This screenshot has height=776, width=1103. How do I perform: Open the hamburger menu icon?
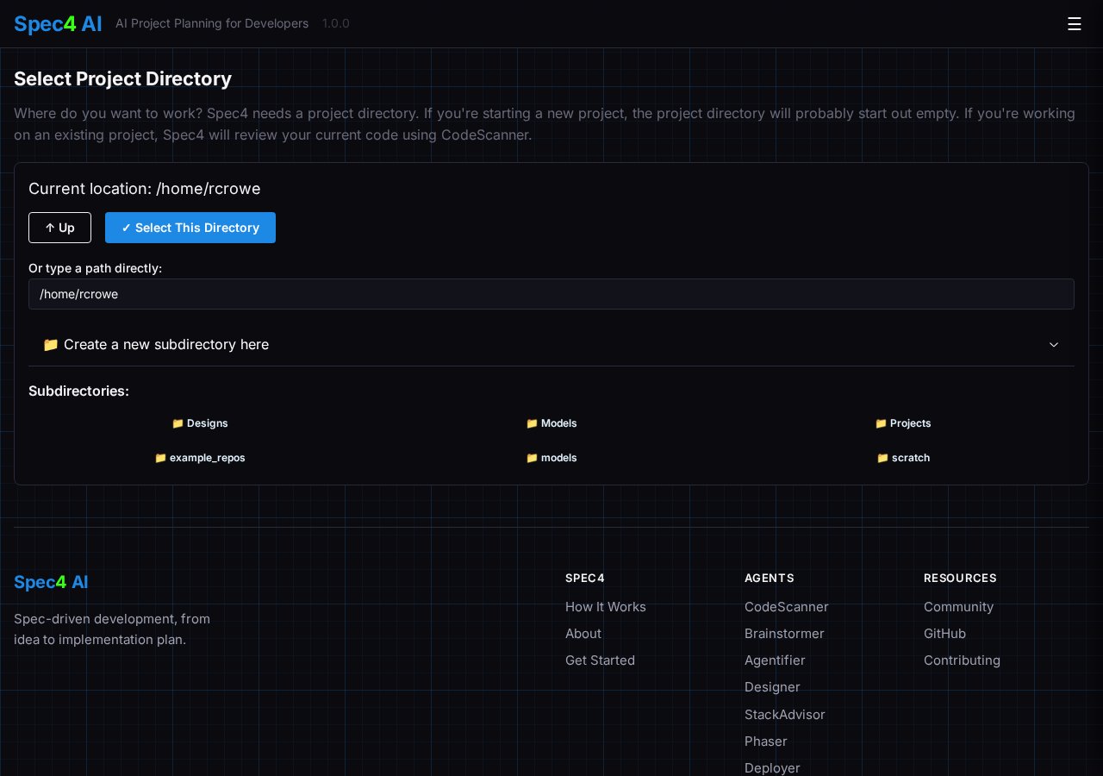click(x=1074, y=24)
